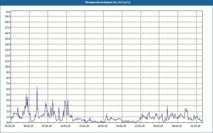The image size is (213, 133).
Task: Click the 04.01.25 date label
Action: pos(28,126)
